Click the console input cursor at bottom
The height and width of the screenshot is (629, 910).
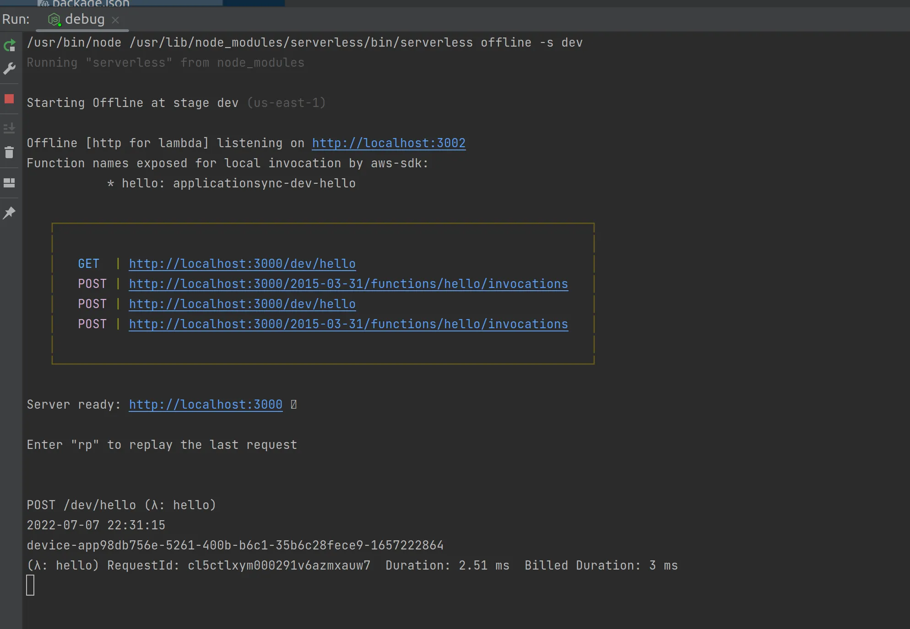(30, 585)
